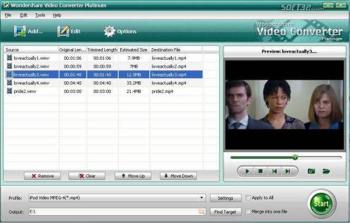Click the preview seek slider handle
The width and height of the screenshot is (350, 223).
295,157
